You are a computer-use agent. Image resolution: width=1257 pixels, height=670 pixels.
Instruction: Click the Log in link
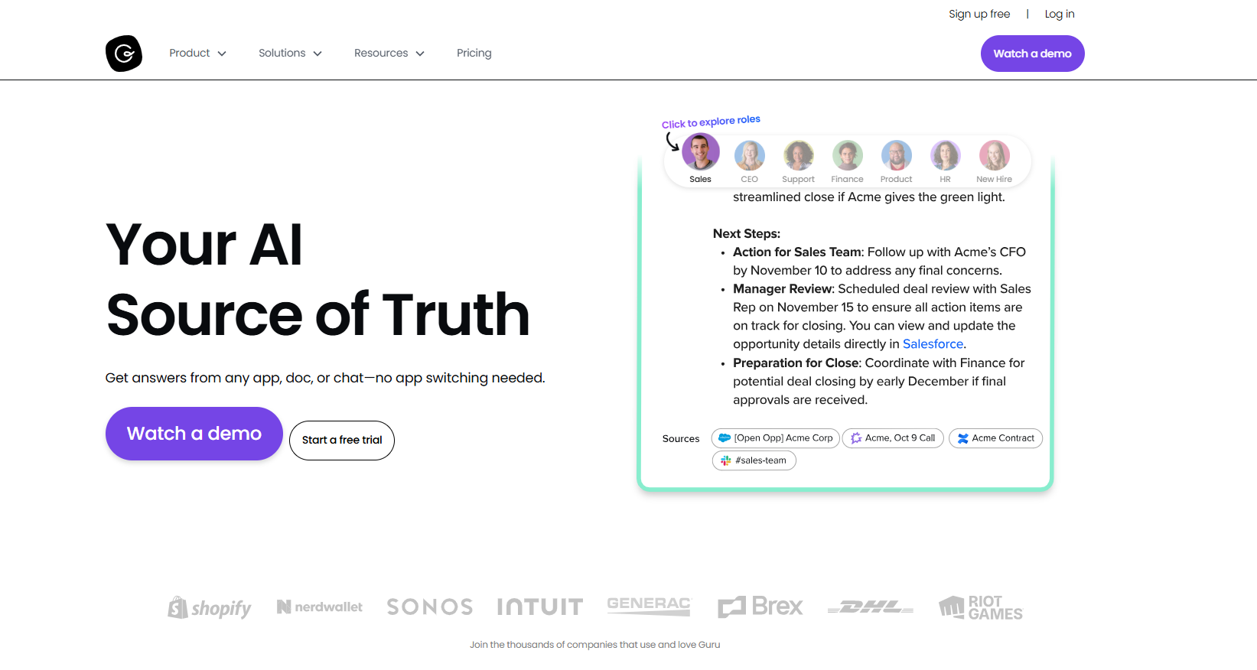(1059, 14)
